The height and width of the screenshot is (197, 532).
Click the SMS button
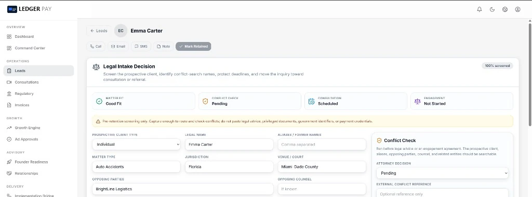point(141,46)
